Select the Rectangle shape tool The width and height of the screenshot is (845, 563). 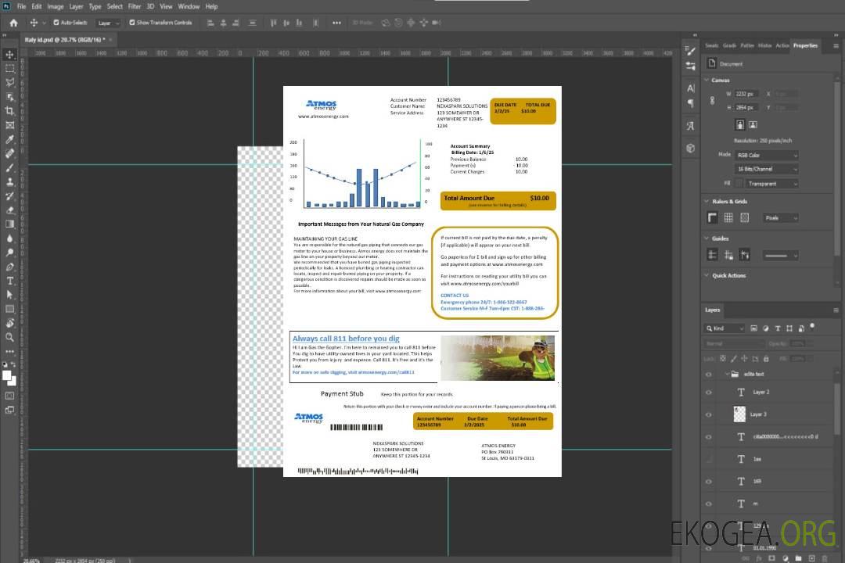pos(9,309)
